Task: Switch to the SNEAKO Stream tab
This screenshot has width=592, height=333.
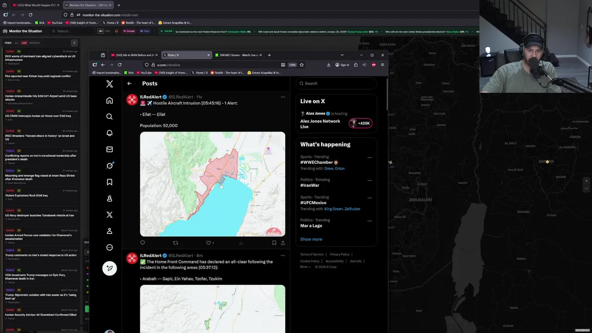Action: click(238, 55)
